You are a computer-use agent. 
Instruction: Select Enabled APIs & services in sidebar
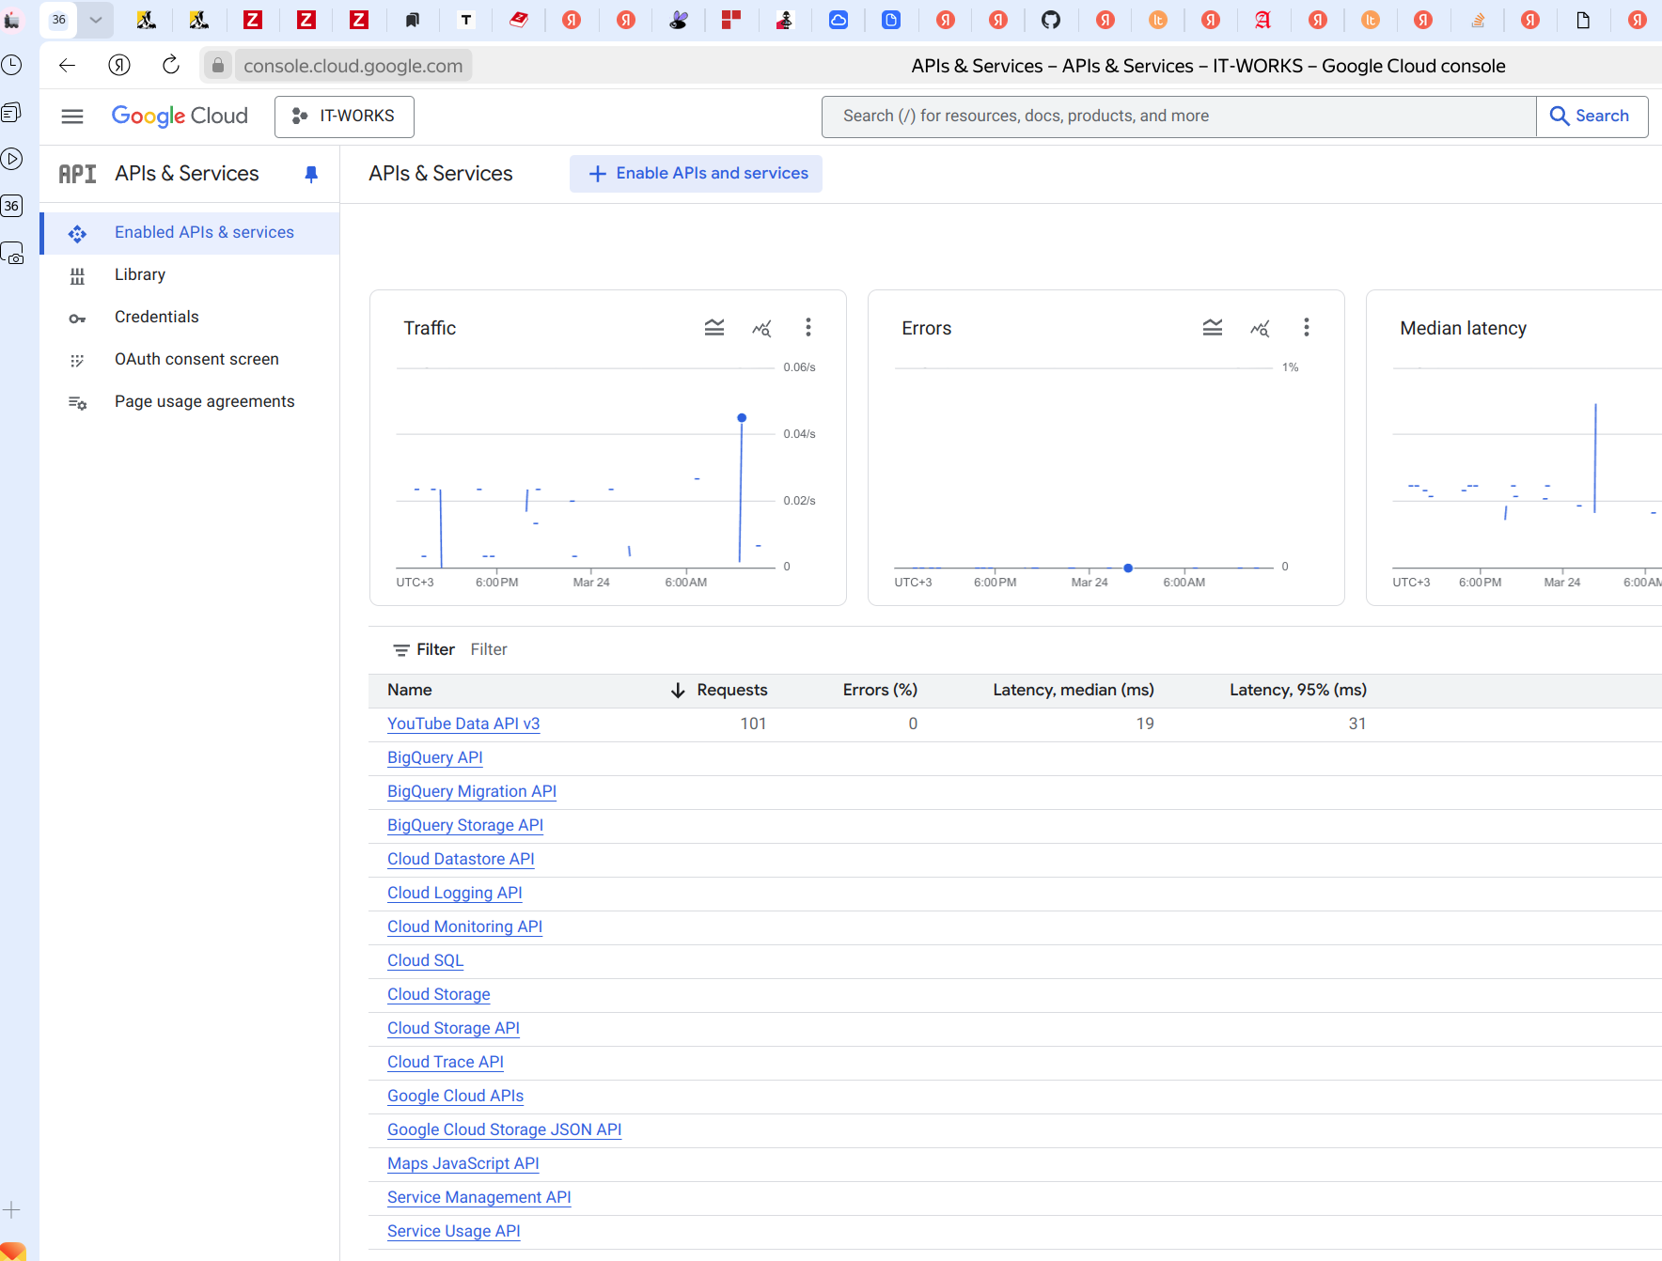click(190, 233)
